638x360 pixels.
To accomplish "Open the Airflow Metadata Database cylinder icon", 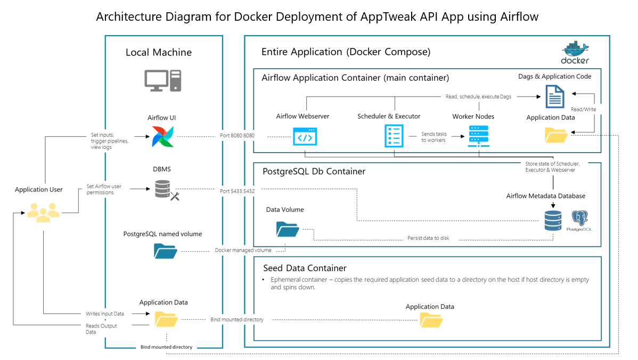I will click(553, 219).
